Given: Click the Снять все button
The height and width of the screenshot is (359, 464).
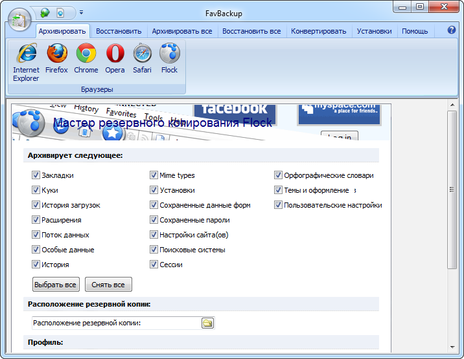Looking at the screenshot, I should [108, 285].
